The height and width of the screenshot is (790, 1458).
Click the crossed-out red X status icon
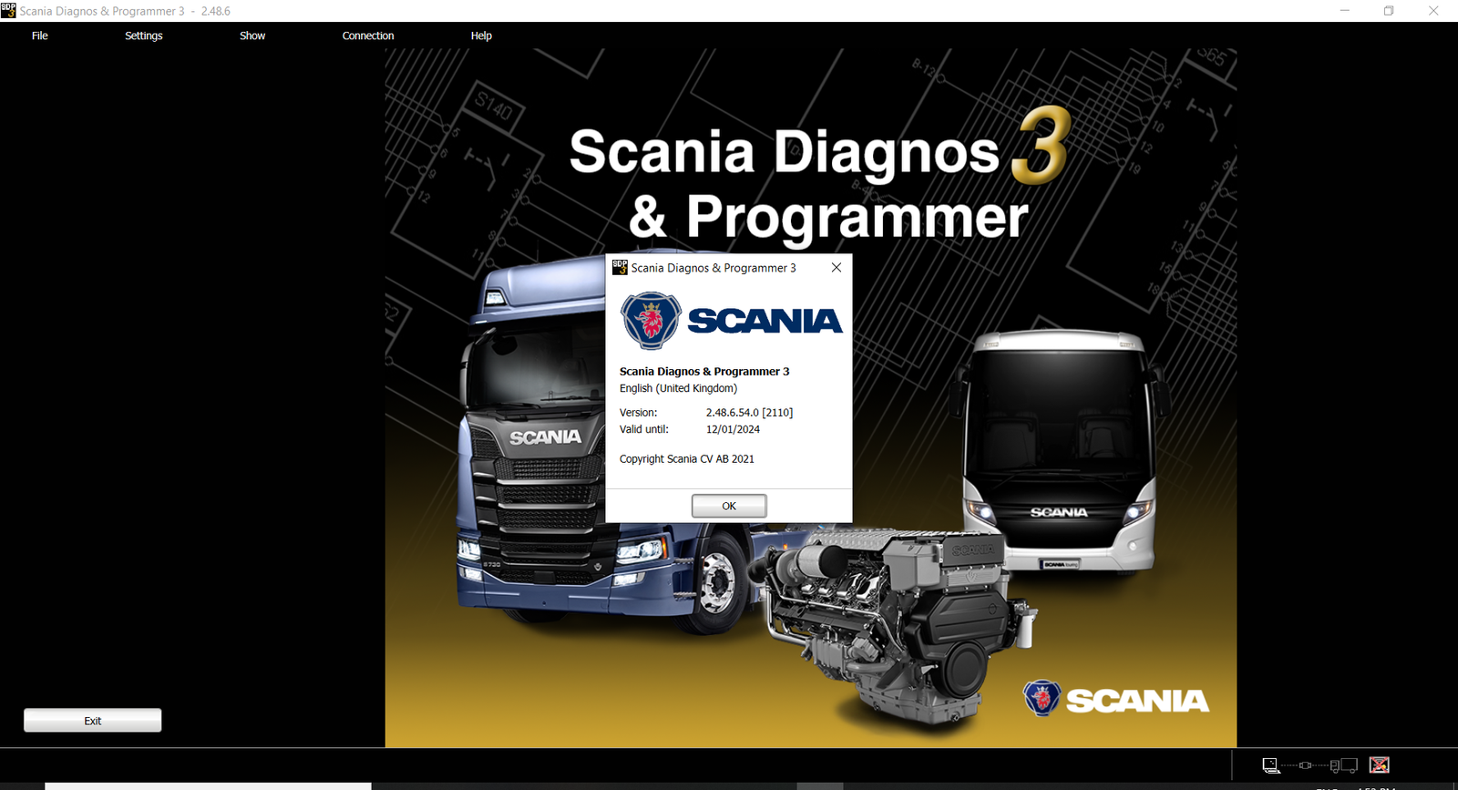[x=1380, y=765]
